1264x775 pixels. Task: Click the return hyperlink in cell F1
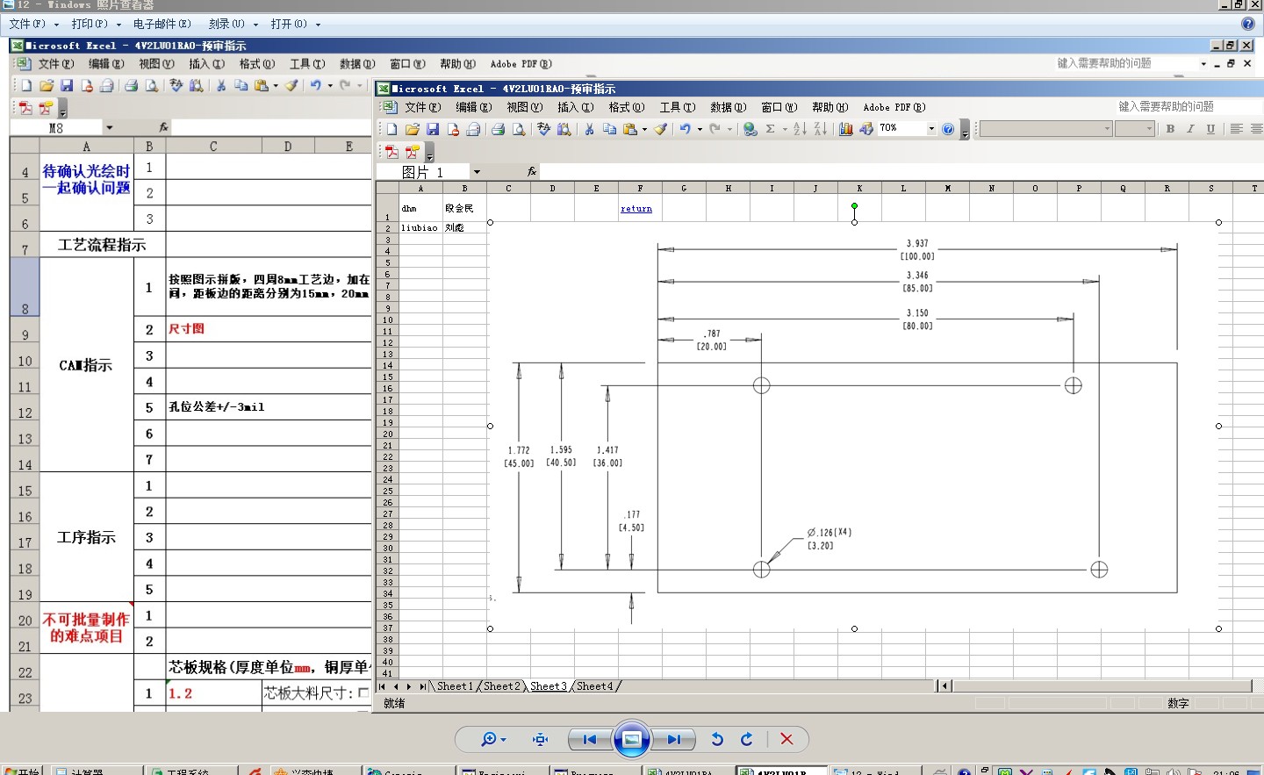pos(636,209)
